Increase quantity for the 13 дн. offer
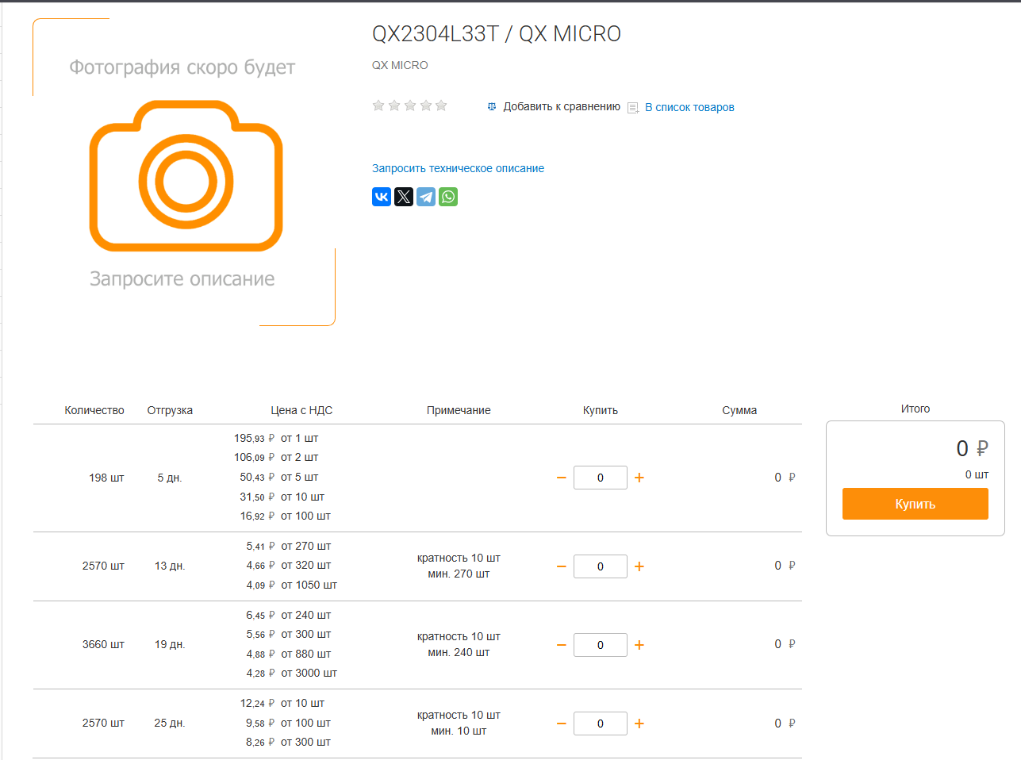 click(x=639, y=566)
